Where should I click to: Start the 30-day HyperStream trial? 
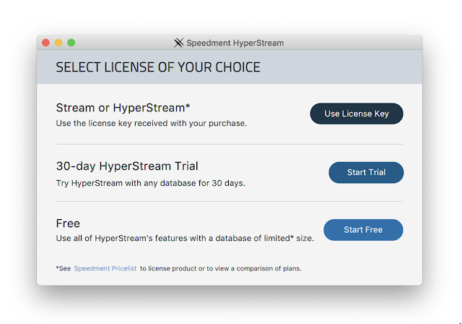point(366,172)
